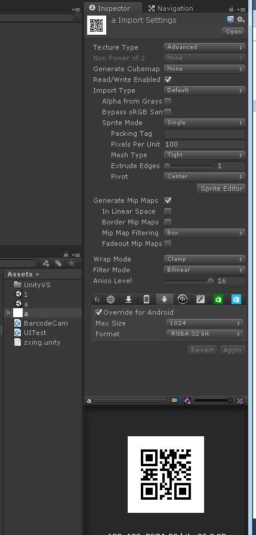Viewport: 256px width, 535px height.
Task: Click the Open button
Action: click(x=233, y=31)
